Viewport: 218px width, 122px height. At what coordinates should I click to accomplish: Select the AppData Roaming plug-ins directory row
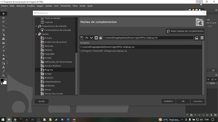141,47
